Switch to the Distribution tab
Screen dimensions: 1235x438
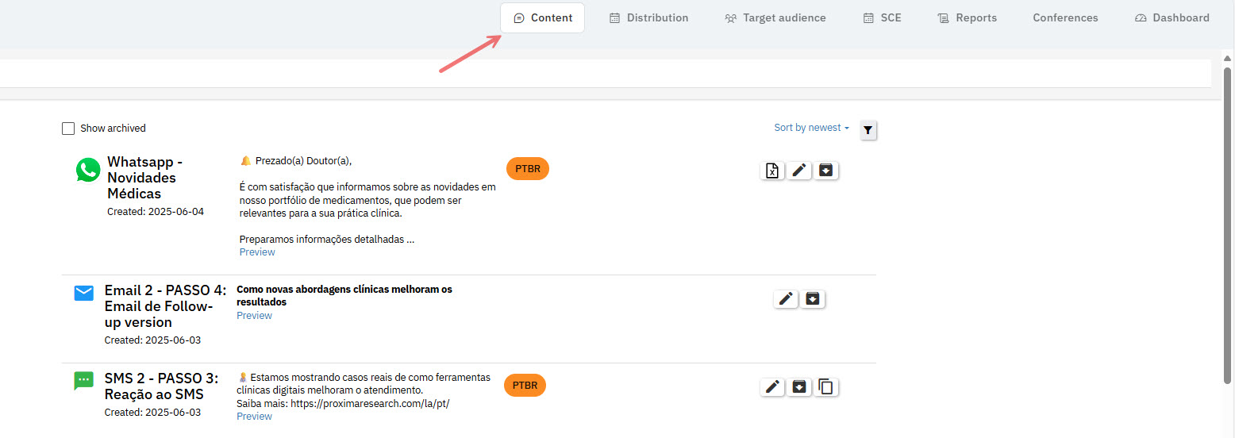coord(648,18)
